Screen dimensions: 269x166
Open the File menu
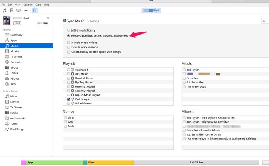(3, 5)
